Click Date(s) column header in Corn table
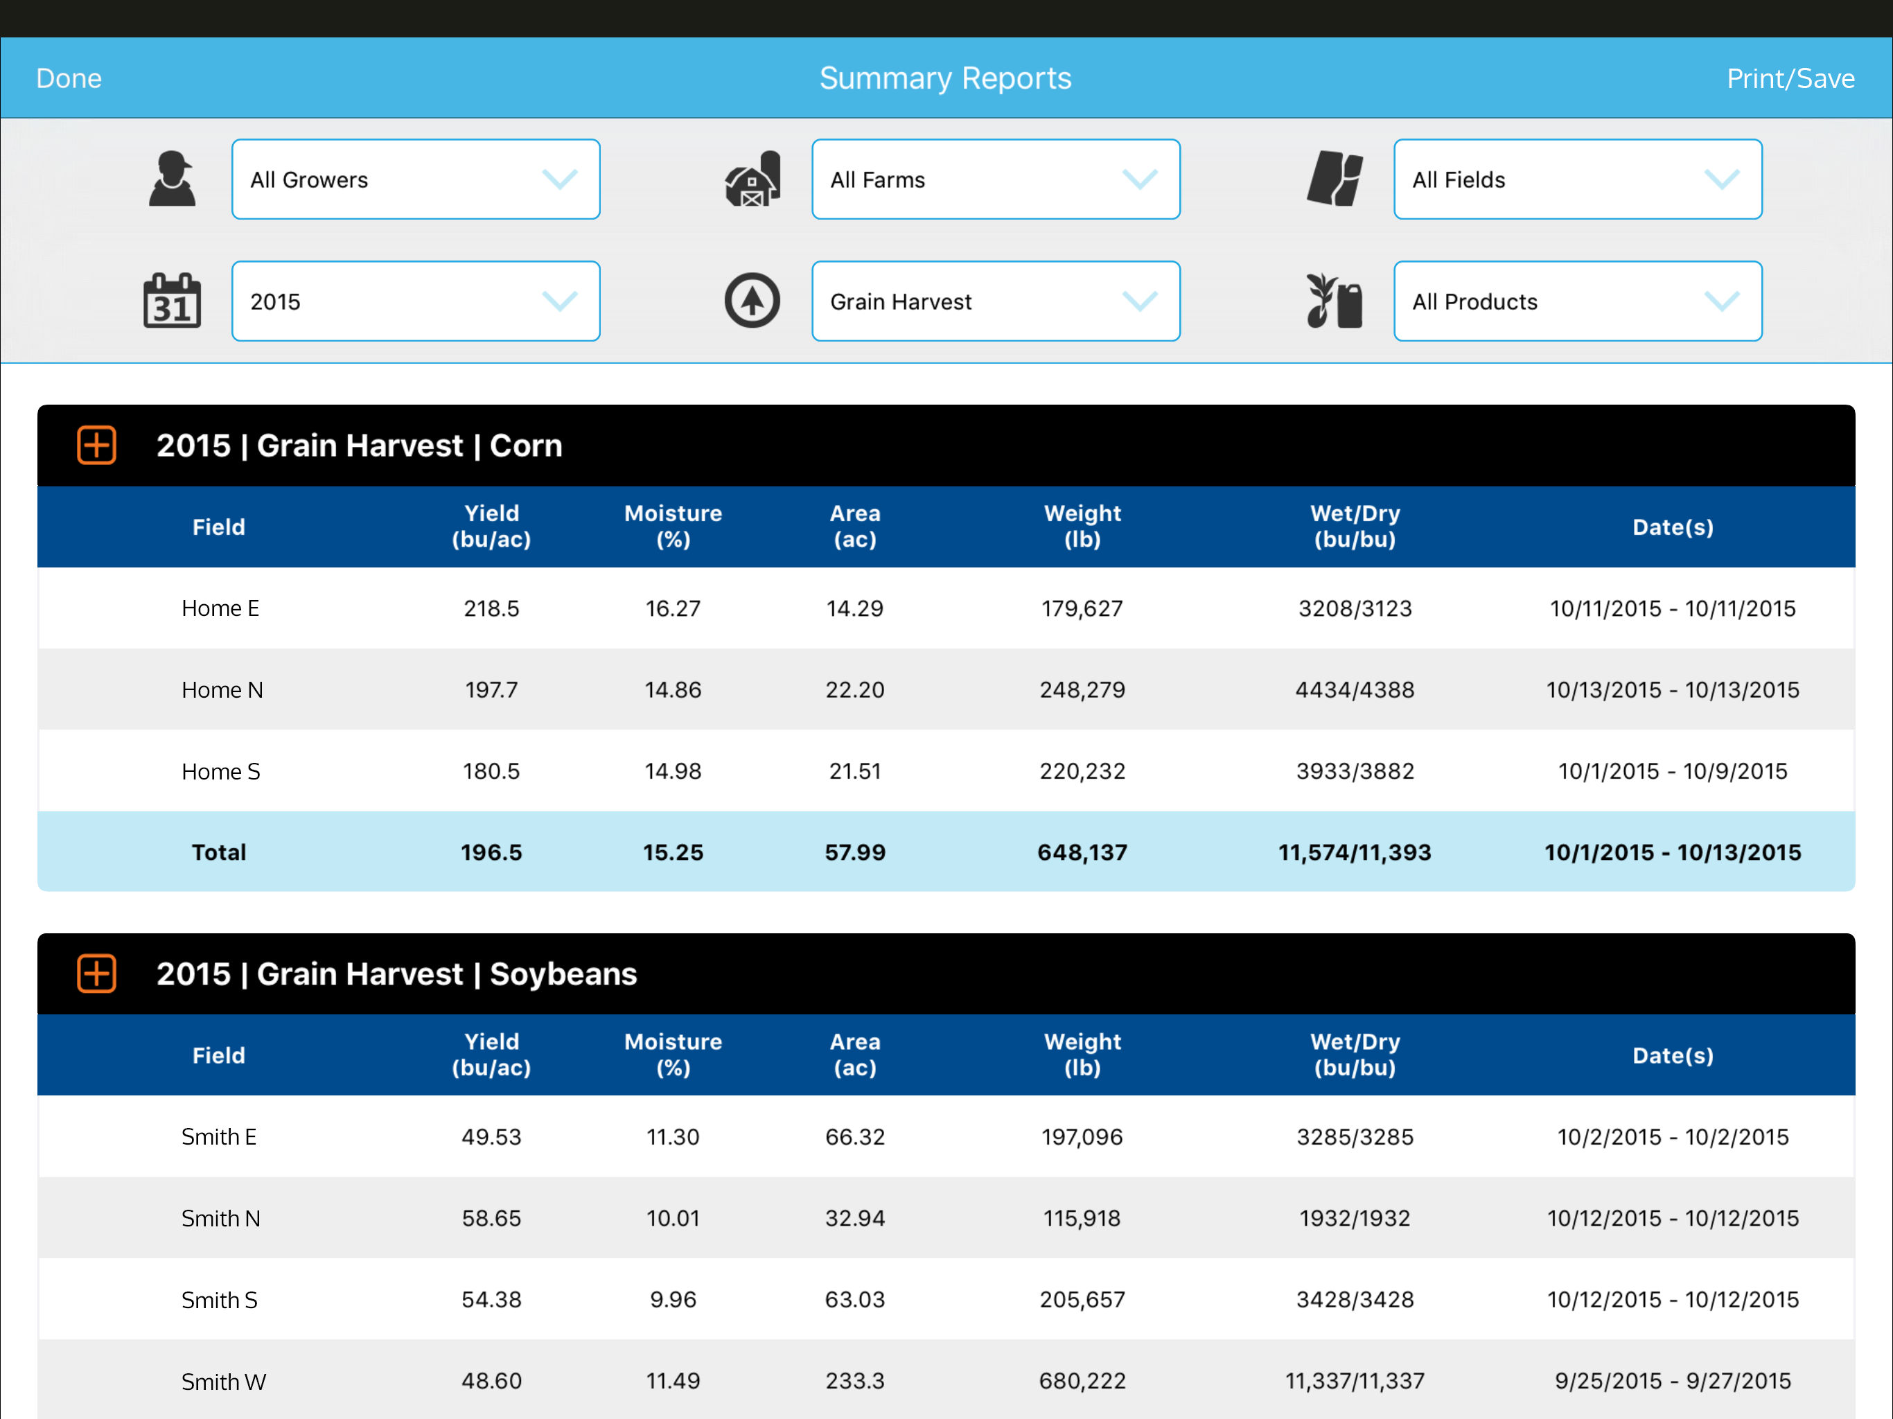Screen dimensions: 1893x1419 tap(1672, 527)
